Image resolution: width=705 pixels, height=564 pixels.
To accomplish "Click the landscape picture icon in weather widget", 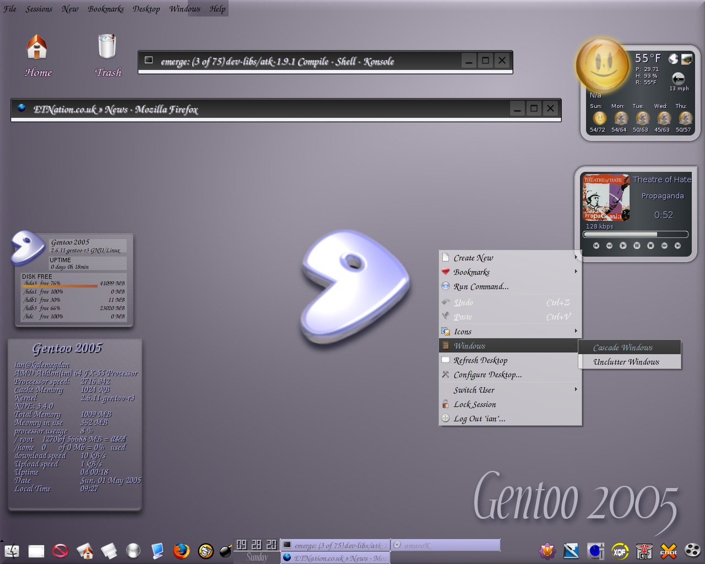I will [687, 59].
